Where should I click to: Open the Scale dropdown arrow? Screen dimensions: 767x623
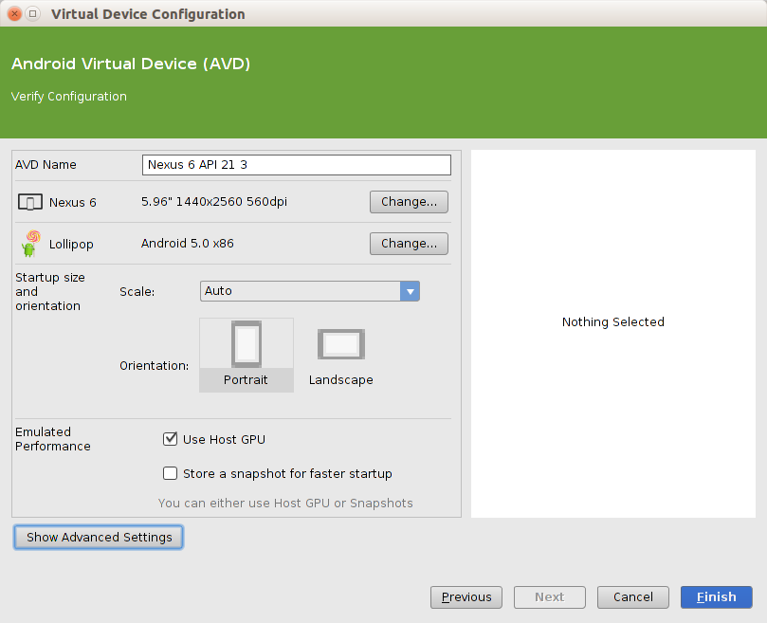coord(410,291)
